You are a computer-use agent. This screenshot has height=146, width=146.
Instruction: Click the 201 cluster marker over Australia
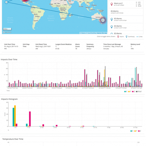click(x=103, y=20)
